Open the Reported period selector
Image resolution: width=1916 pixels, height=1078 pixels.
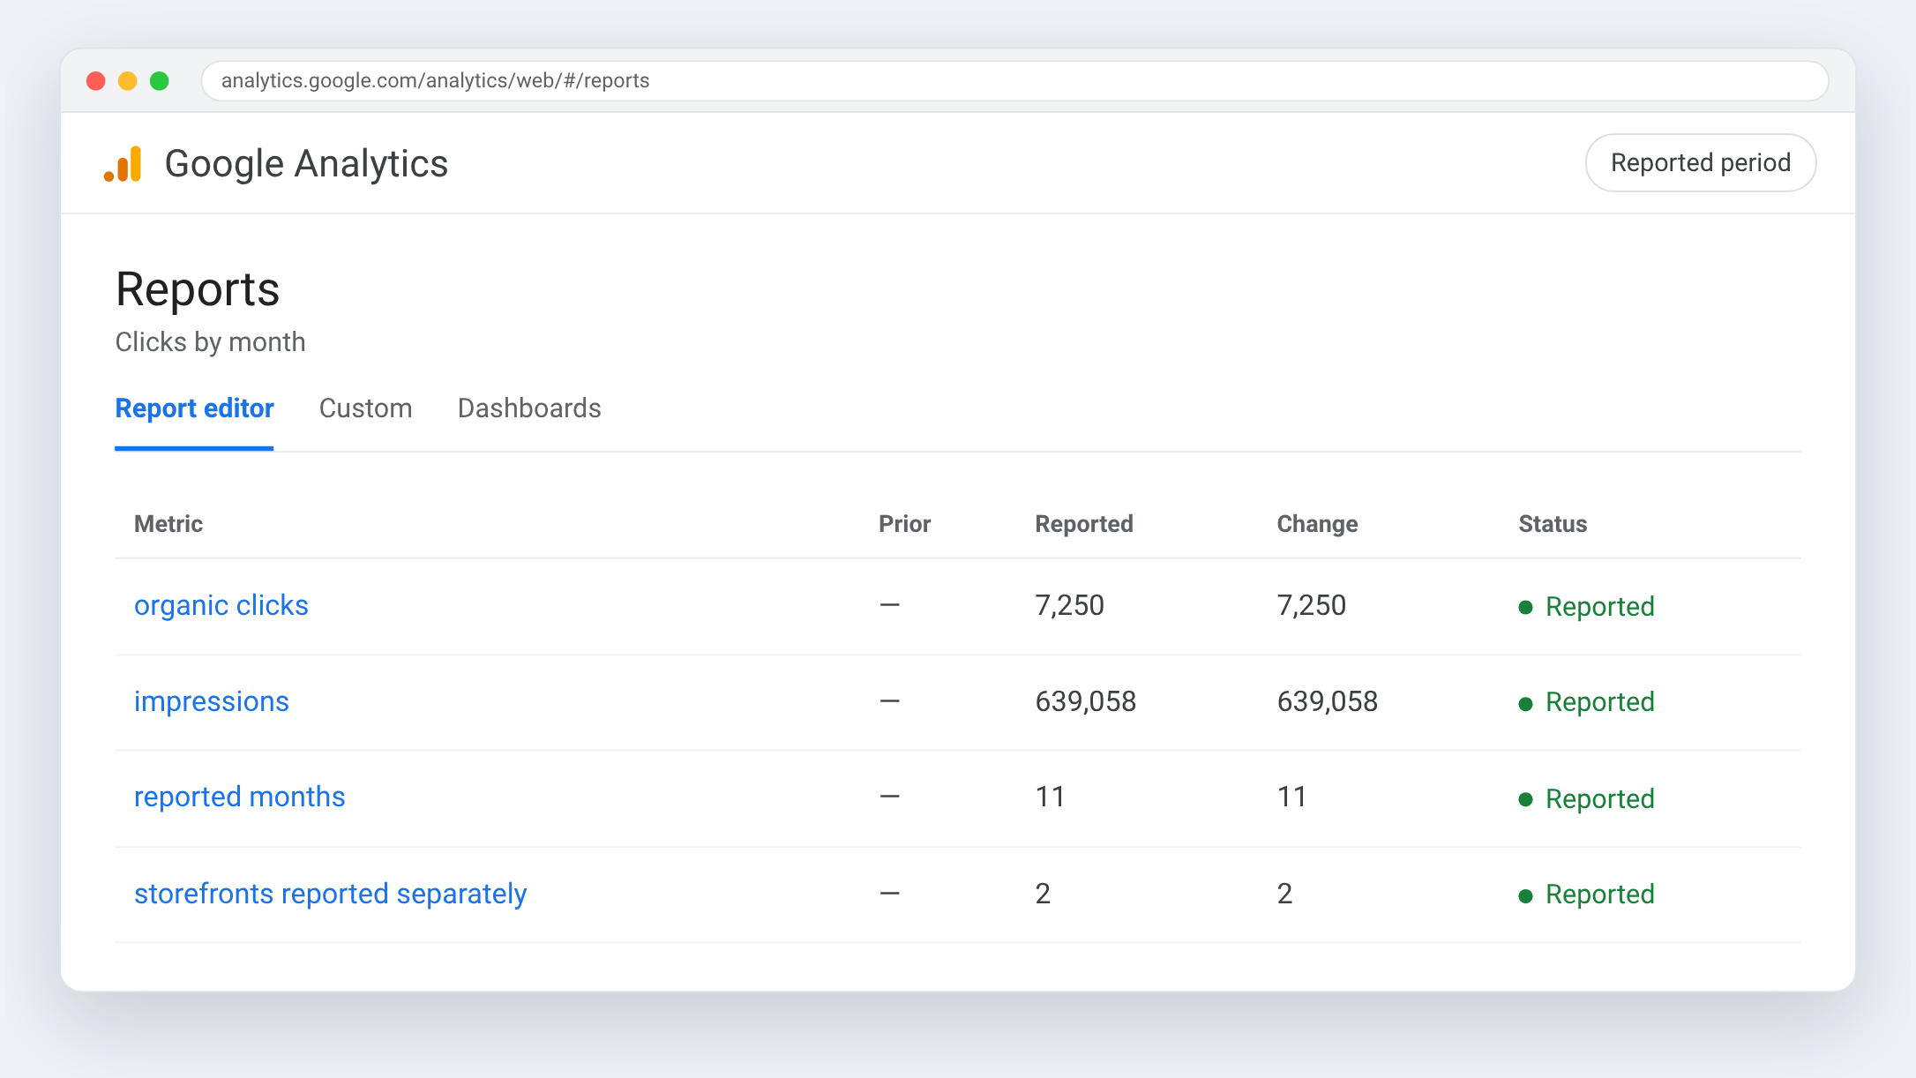(1700, 163)
